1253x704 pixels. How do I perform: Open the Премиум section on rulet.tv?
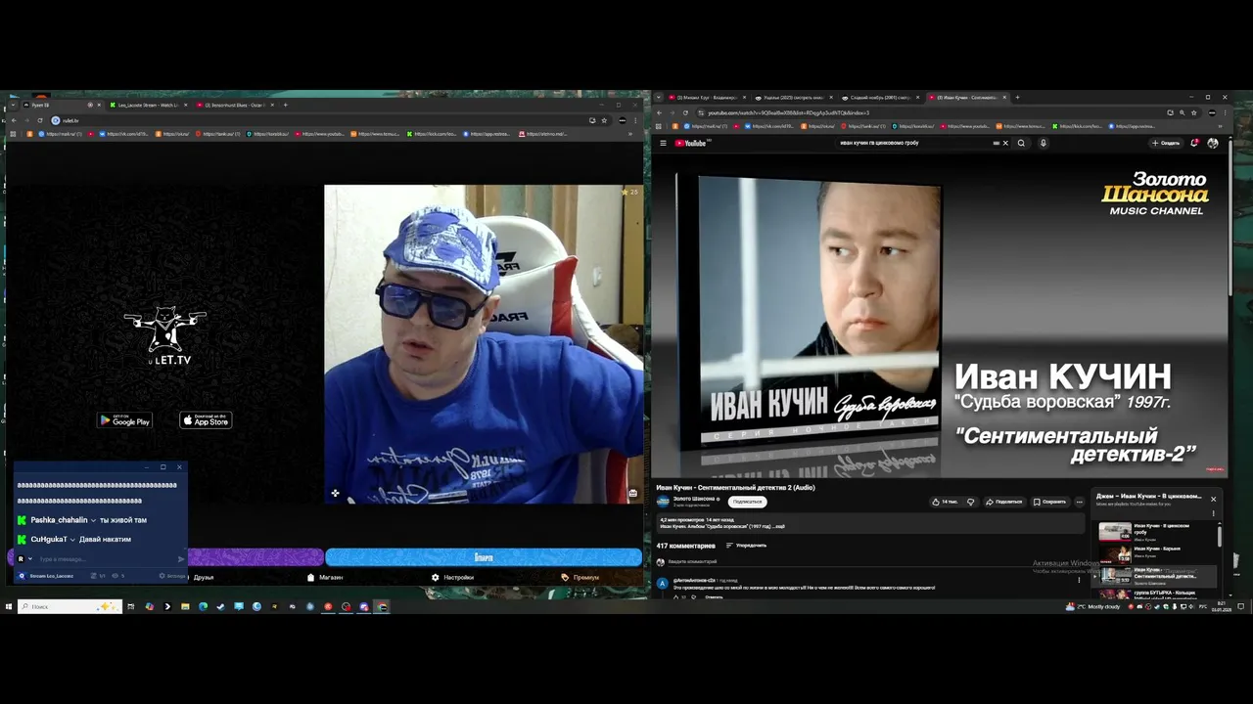tap(580, 577)
